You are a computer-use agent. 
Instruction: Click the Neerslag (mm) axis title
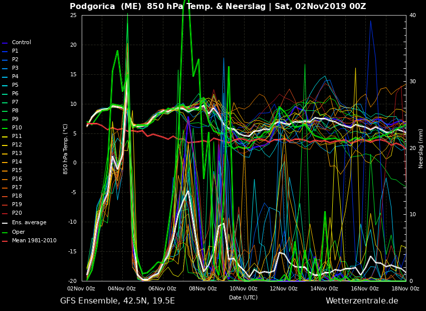point(421,148)
